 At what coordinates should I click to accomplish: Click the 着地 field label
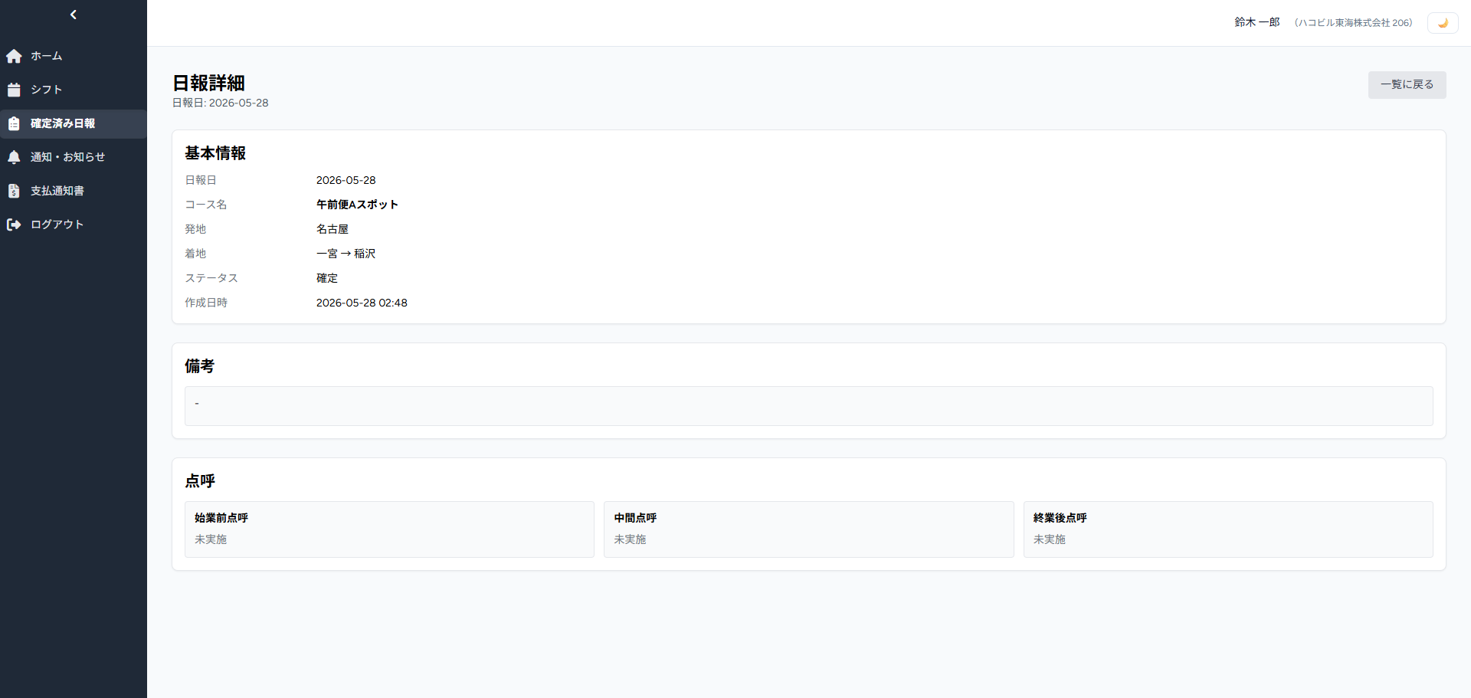(195, 254)
